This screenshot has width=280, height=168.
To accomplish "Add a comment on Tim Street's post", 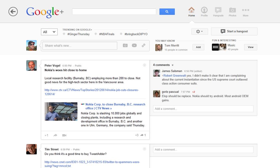I will [203, 150].
